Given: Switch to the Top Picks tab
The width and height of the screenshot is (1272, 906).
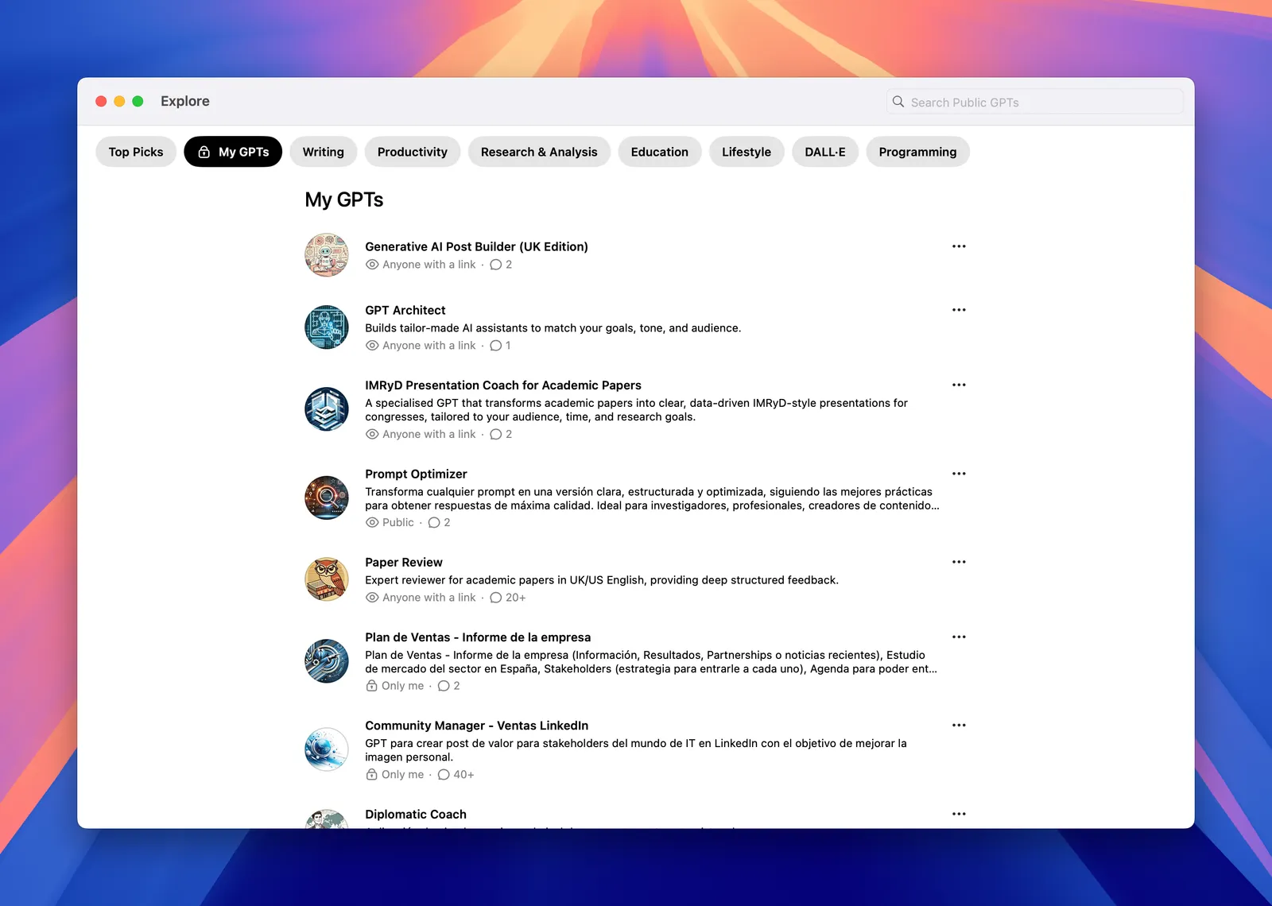Looking at the screenshot, I should 136,152.
